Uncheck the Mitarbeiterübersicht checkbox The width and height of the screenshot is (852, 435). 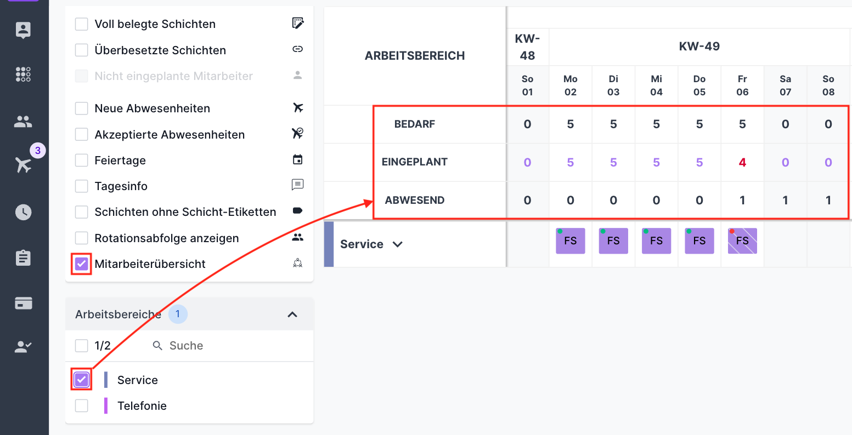coord(81,264)
